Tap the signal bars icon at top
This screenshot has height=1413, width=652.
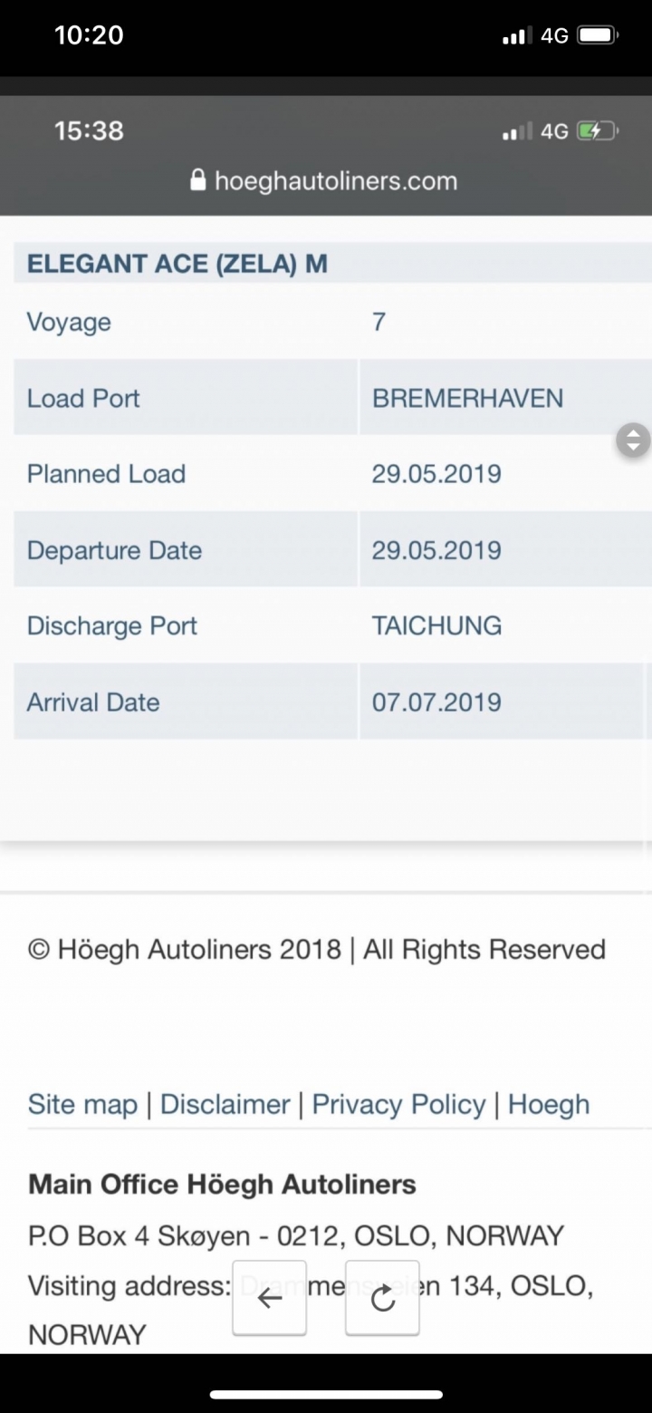[515, 36]
